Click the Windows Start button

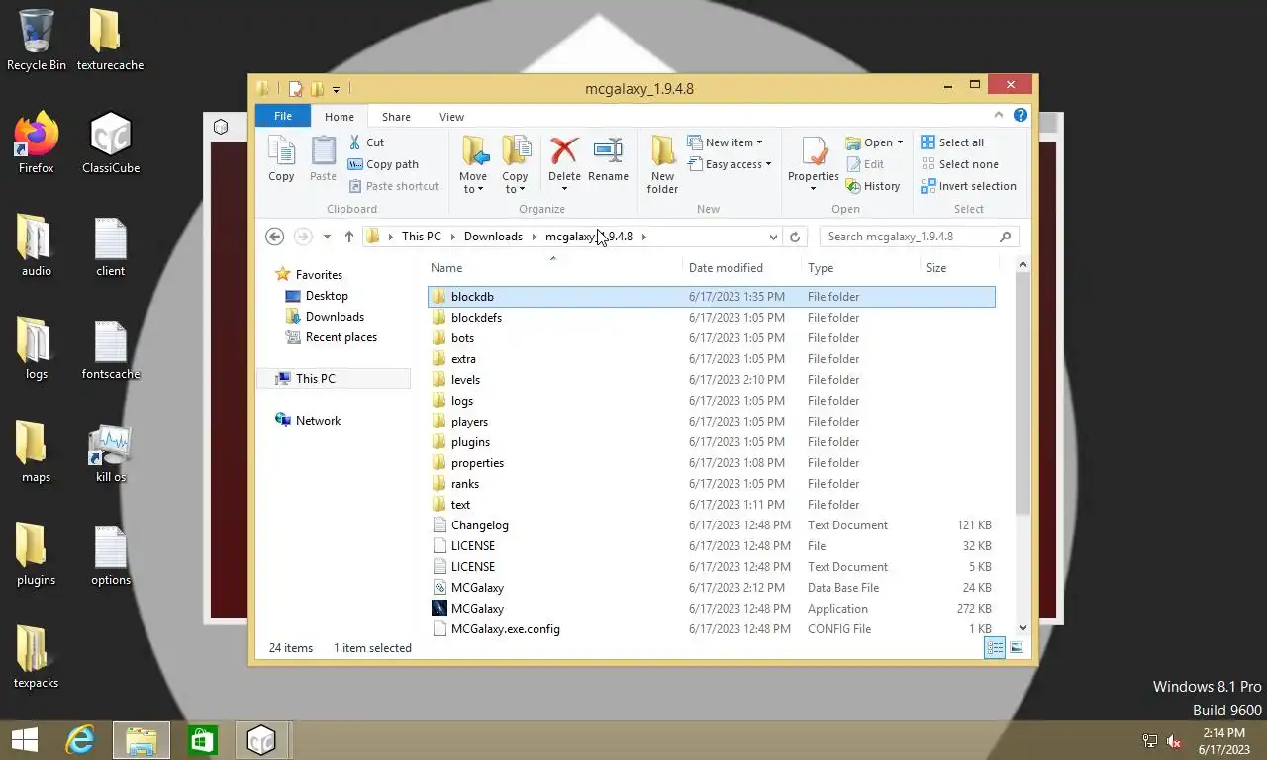point(24,740)
